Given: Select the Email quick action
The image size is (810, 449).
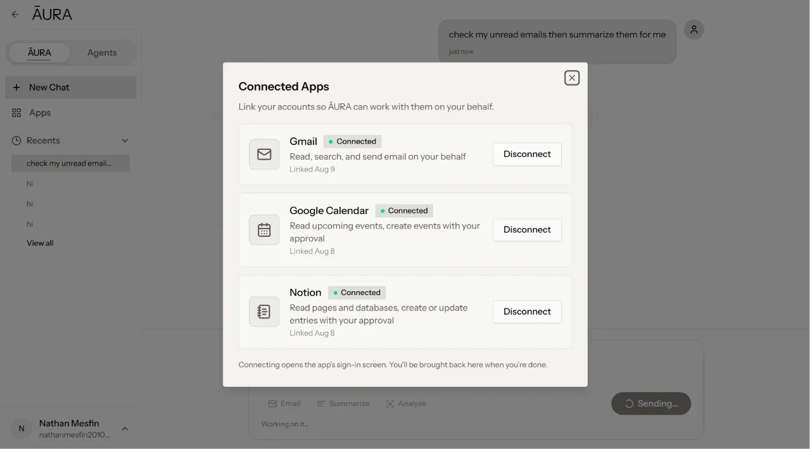Looking at the screenshot, I should (x=284, y=403).
